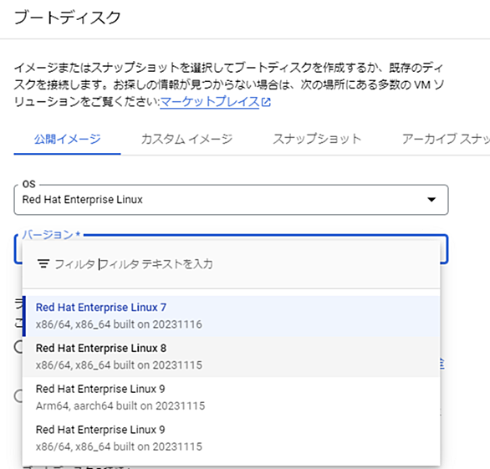Switch to the カスタム イメージ tab
The height and width of the screenshot is (469, 490).
click(186, 140)
